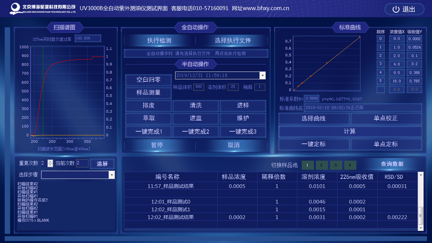Open 选择执行文件 to choose file

[233, 40]
